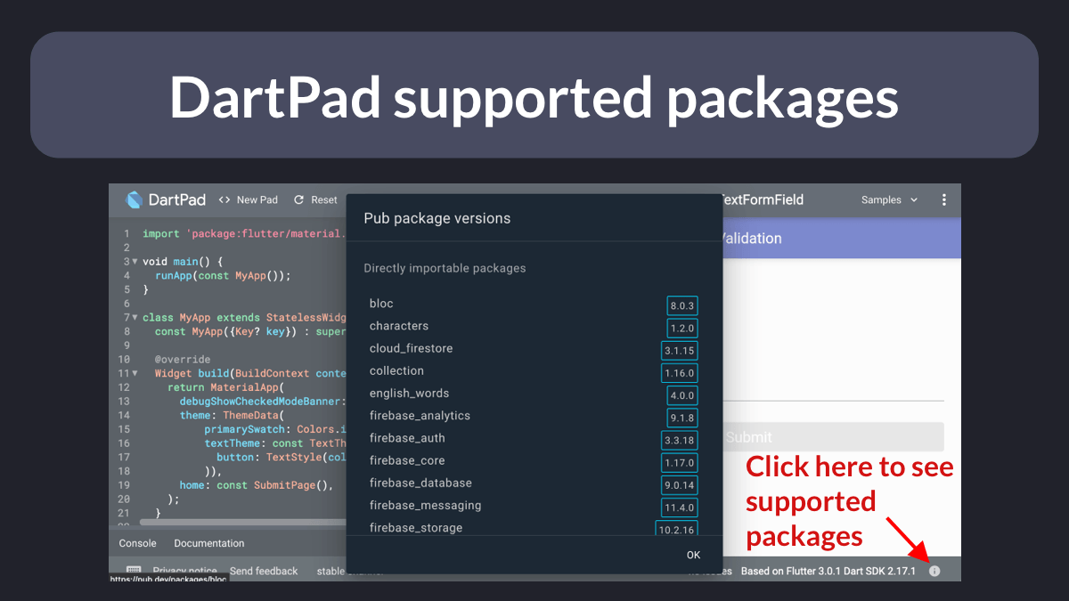The width and height of the screenshot is (1069, 601).
Task: Click the firebase_messaging package entry
Action: click(425, 505)
